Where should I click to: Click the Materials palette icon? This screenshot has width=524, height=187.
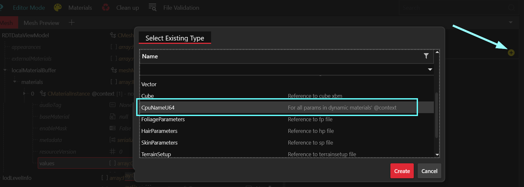click(58, 7)
